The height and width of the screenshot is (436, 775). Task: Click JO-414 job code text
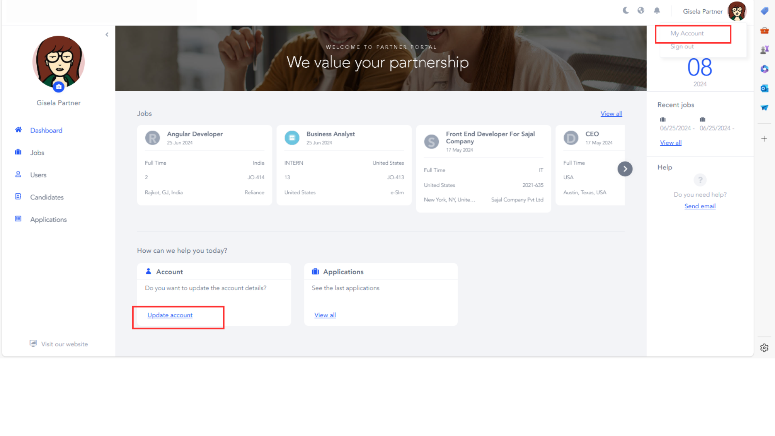click(256, 178)
